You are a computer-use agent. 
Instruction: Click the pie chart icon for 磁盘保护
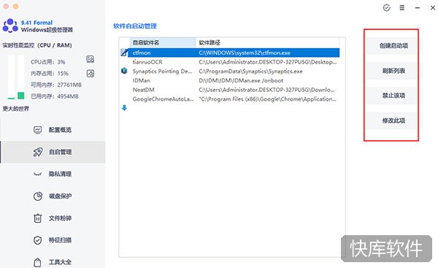(38, 196)
